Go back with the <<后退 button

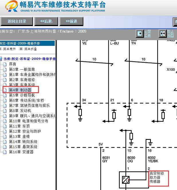coord(46,21)
